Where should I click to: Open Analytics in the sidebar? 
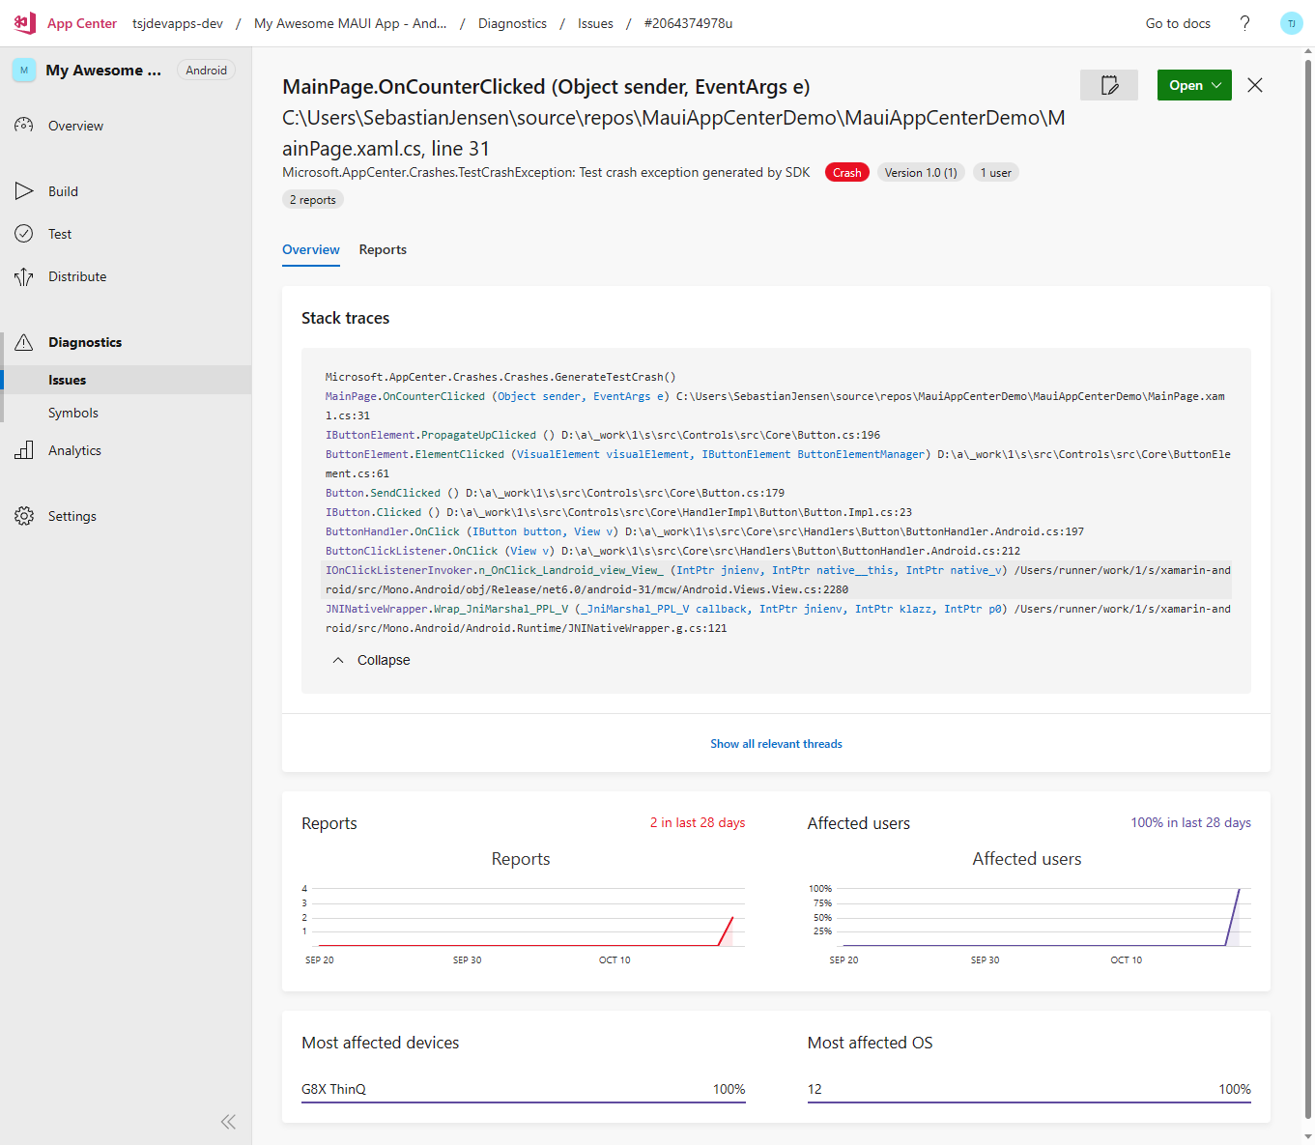pos(74,450)
